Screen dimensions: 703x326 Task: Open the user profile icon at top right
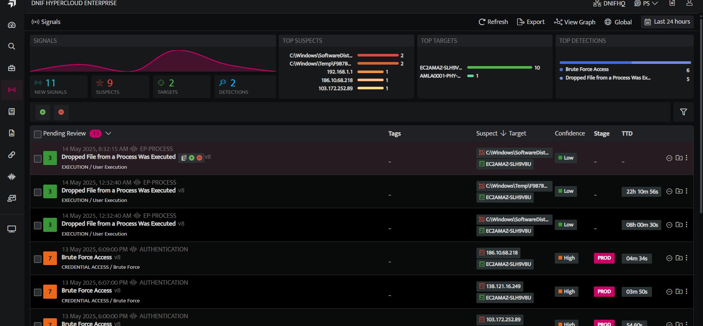[689, 3]
